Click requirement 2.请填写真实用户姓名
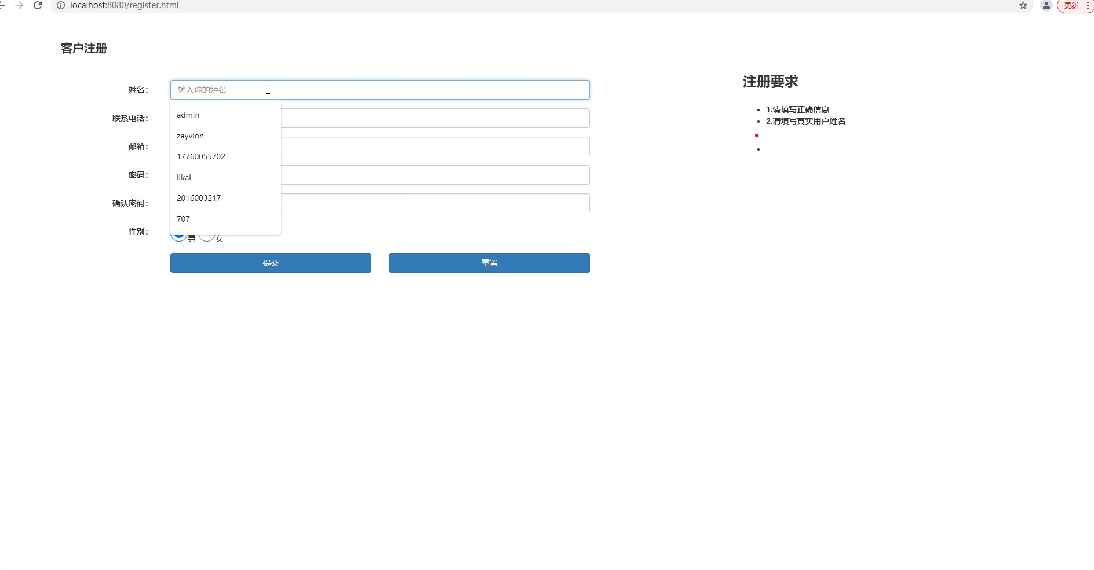Viewport: 1094px width, 570px height. [x=805, y=121]
